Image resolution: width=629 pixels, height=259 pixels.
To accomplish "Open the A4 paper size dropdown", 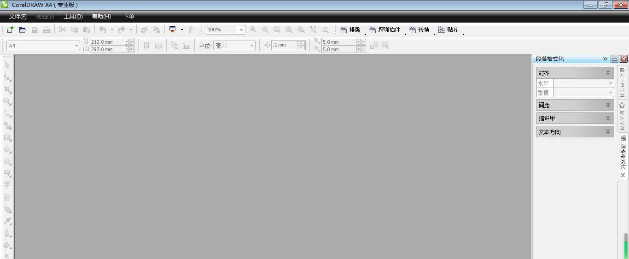I will 76,46.
